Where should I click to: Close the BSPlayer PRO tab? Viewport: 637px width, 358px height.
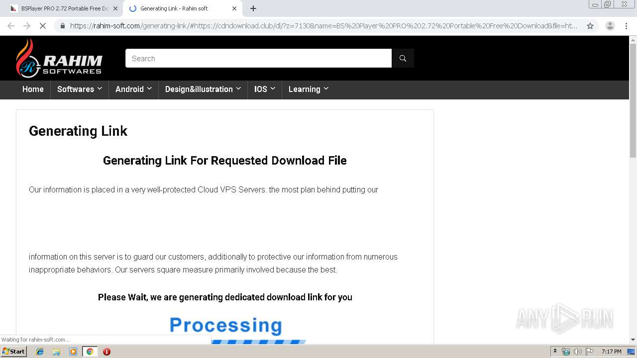click(x=115, y=8)
